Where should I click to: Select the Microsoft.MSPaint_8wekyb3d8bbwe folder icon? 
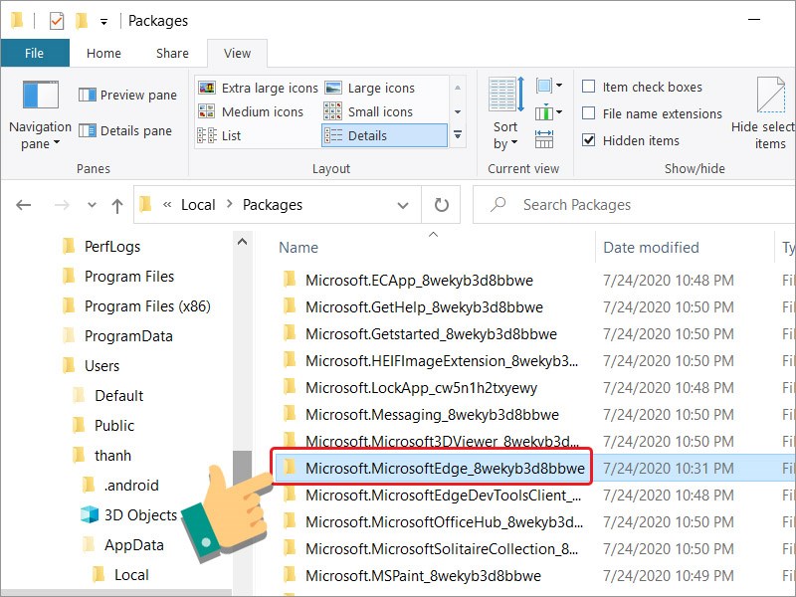pyautogui.click(x=290, y=576)
